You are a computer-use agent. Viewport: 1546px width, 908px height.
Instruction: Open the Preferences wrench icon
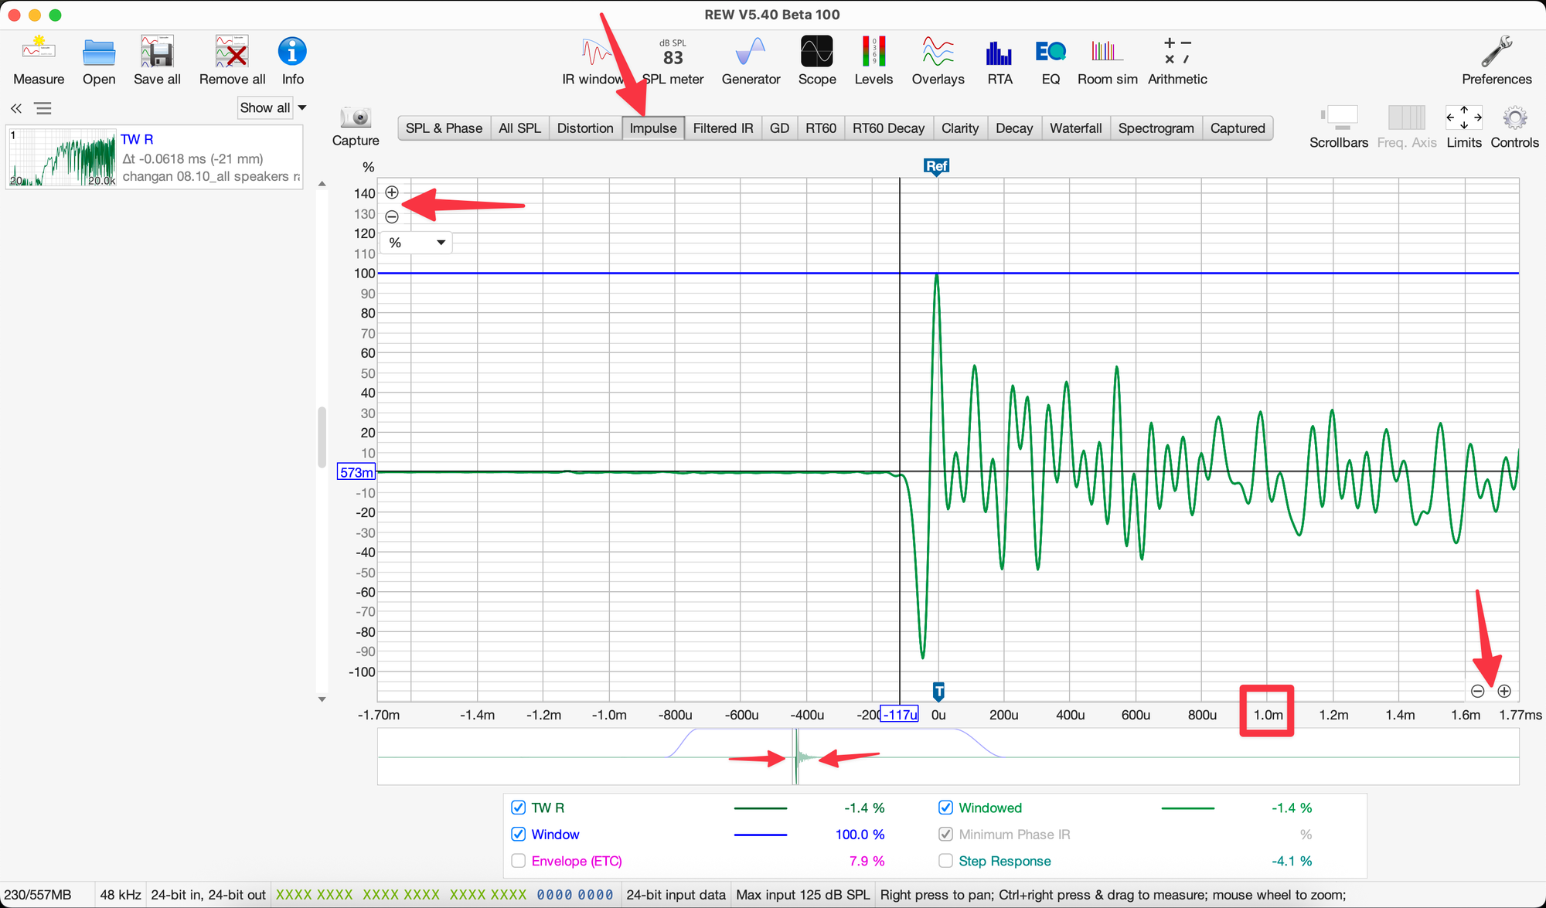(1497, 53)
